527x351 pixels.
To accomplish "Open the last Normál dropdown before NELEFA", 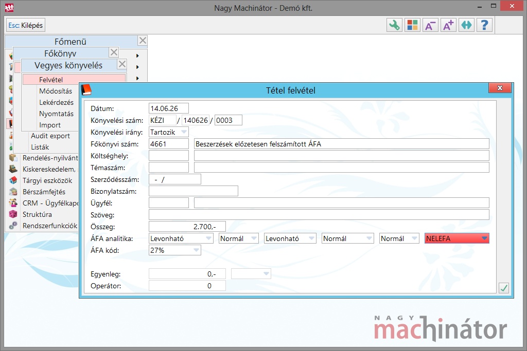I will tap(415, 238).
